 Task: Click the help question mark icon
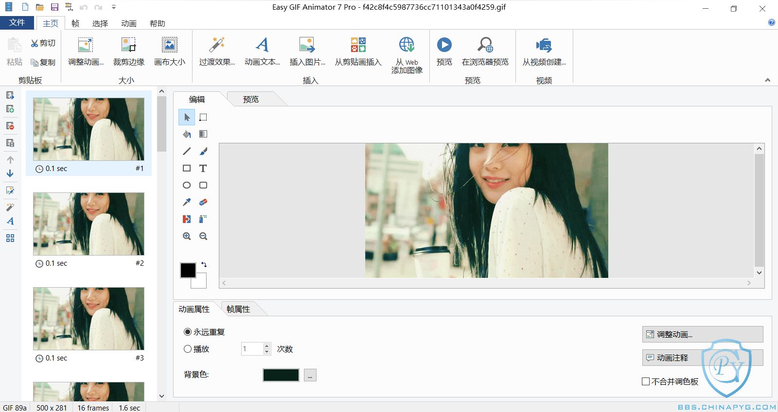pos(772,22)
